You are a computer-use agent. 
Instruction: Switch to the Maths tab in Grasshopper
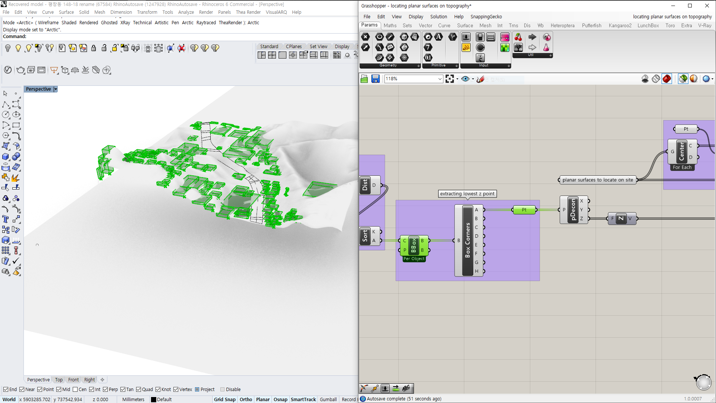pos(390,25)
